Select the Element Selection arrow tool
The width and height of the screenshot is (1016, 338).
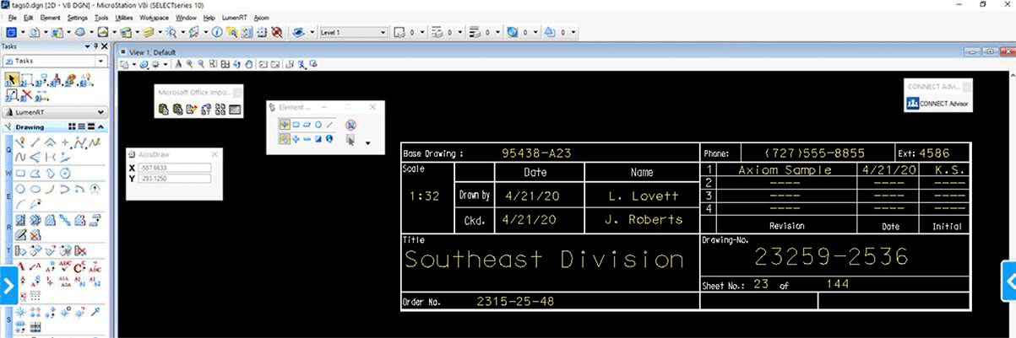tap(12, 80)
